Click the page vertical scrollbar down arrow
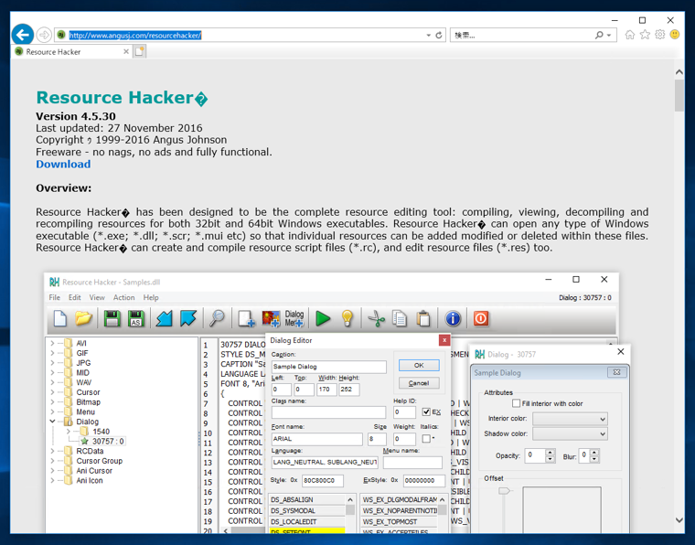This screenshot has width=695, height=545. 679,519
